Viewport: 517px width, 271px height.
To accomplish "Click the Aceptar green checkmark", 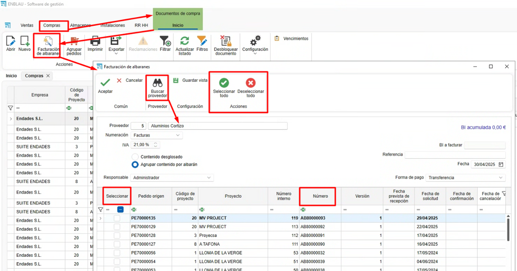I will pos(105,82).
